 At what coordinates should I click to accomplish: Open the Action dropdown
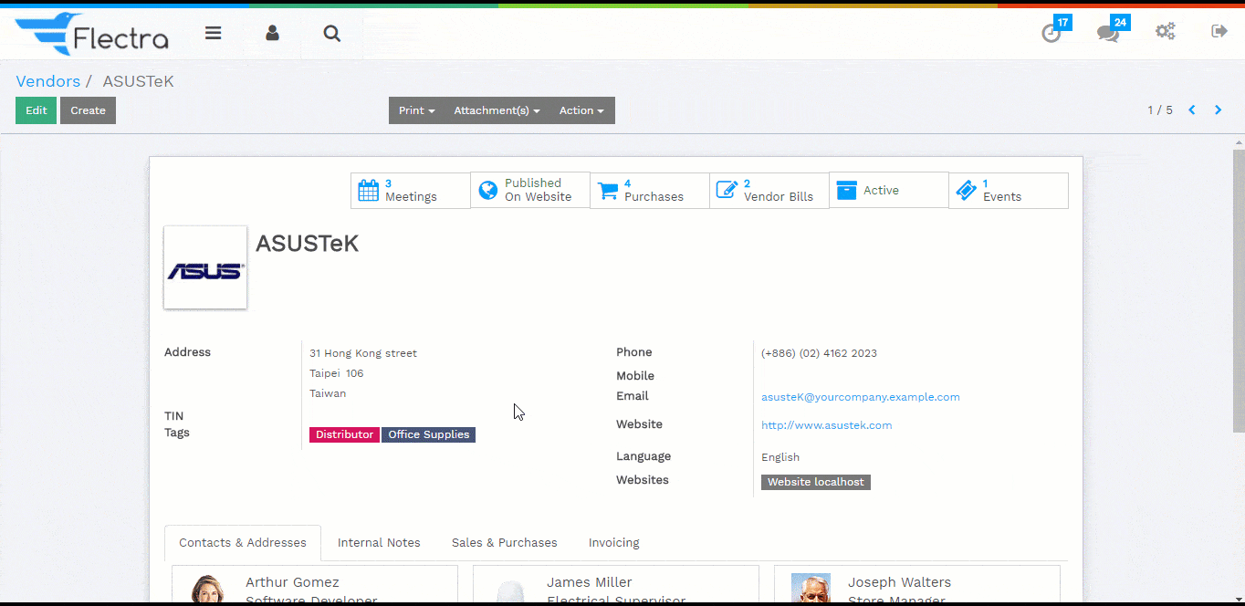[581, 110]
